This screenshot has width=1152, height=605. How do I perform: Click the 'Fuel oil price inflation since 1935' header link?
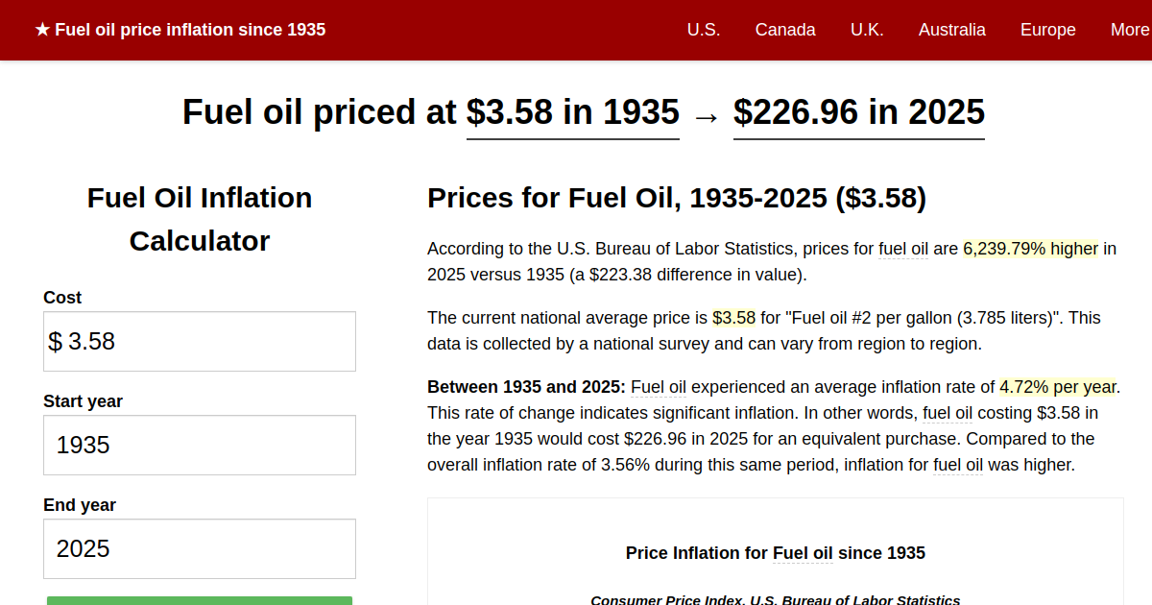(x=191, y=30)
